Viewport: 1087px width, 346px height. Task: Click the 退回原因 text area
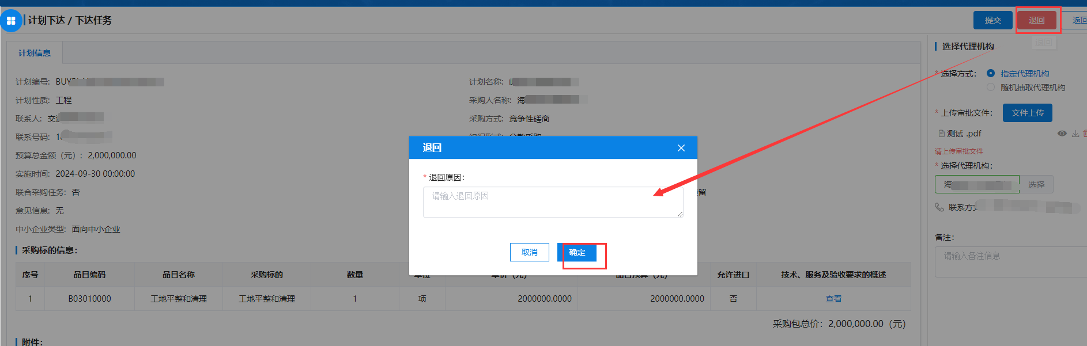(553, 202)
